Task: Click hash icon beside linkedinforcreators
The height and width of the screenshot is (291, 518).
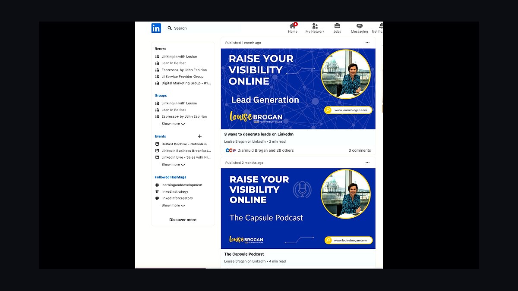Action: tap(157, 198)
